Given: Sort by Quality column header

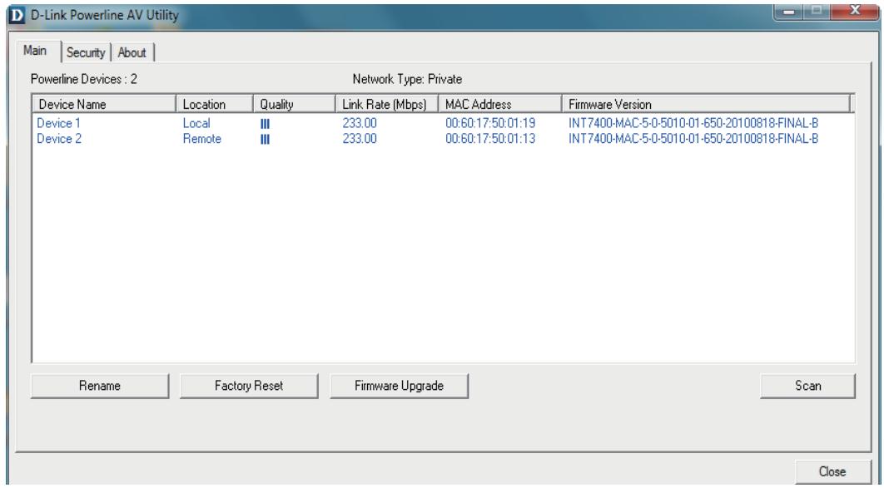Looking at the screenshot, I should pyautogui.click(x=295, y=104).
